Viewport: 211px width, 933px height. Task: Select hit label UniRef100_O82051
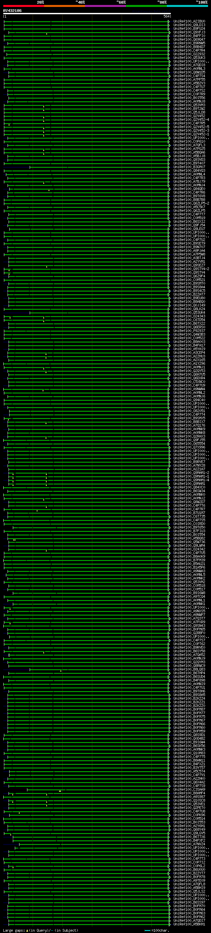click(189, 411)
